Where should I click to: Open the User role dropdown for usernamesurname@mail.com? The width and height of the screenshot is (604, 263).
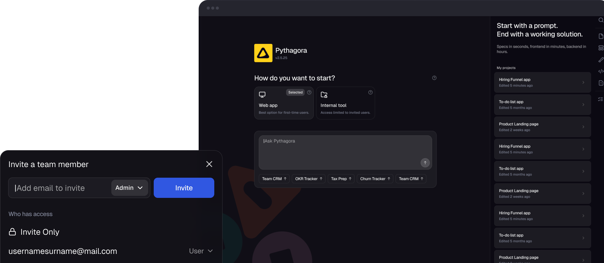pyautogui.click(x=201, y=251)
